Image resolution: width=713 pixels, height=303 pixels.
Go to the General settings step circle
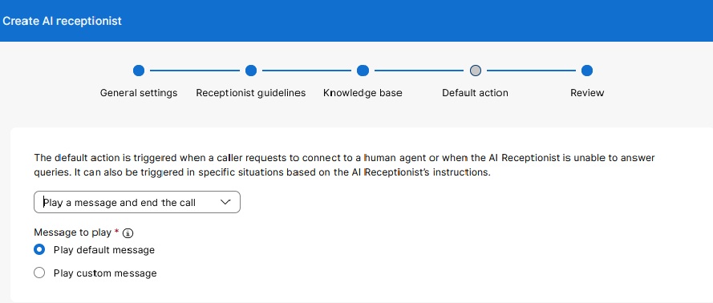click(x=139, y=71)
